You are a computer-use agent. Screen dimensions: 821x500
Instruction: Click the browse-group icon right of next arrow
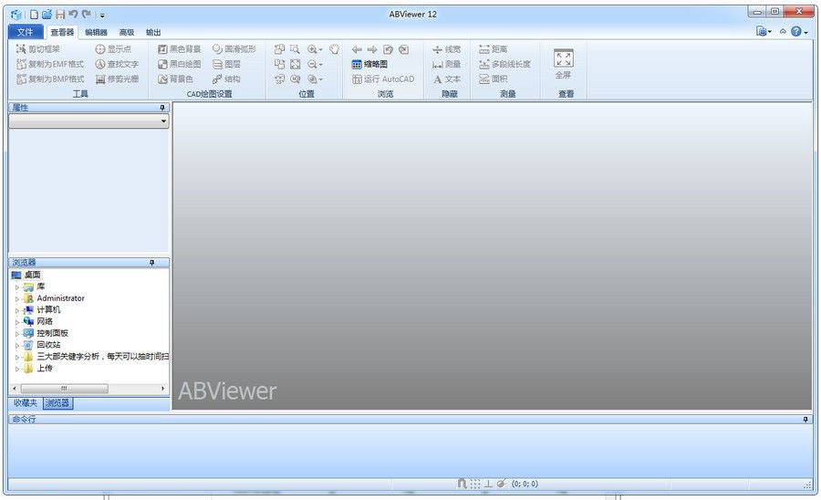[x=388, y=49]
